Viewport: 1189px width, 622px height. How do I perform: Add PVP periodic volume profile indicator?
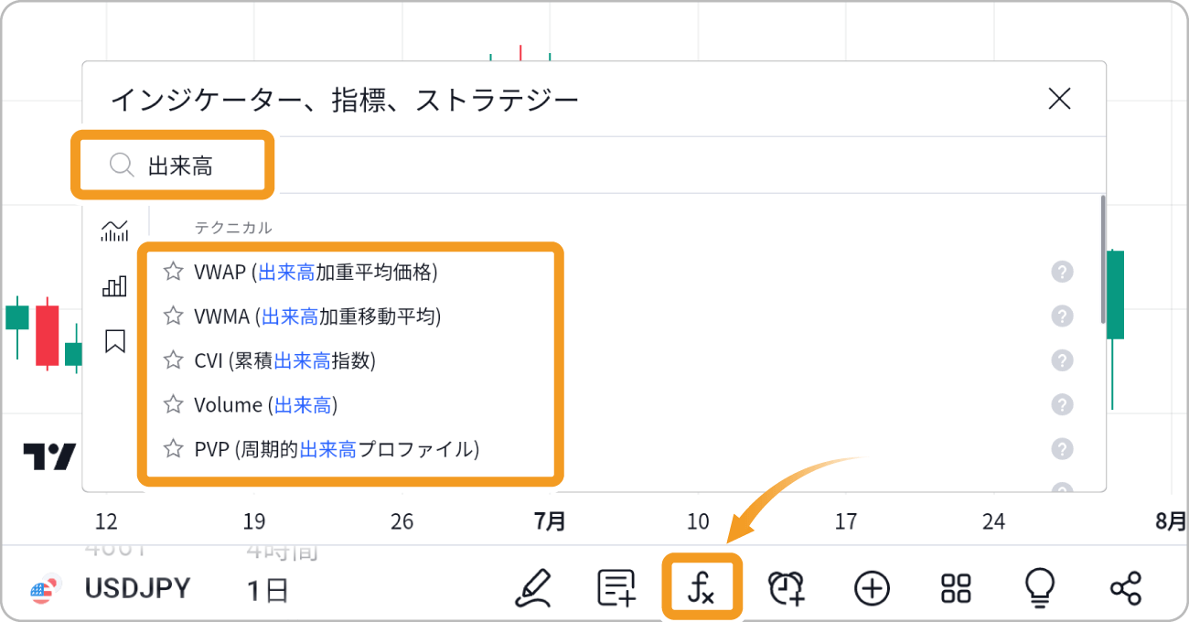click(337, 449)
